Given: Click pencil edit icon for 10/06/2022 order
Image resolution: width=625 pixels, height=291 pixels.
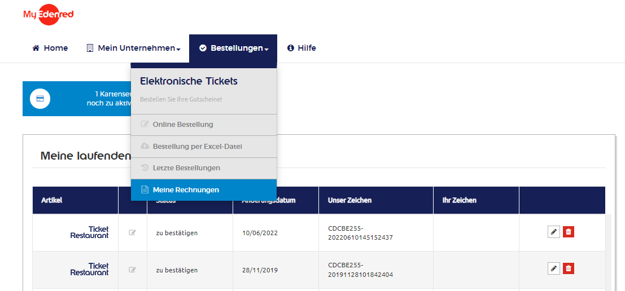Looking at the screenshot, I should point(554,232).
